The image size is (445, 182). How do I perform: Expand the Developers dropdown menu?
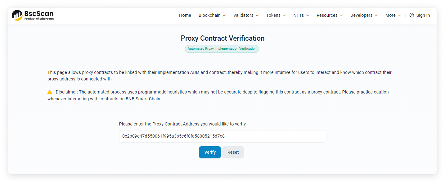tap(364, 15)
